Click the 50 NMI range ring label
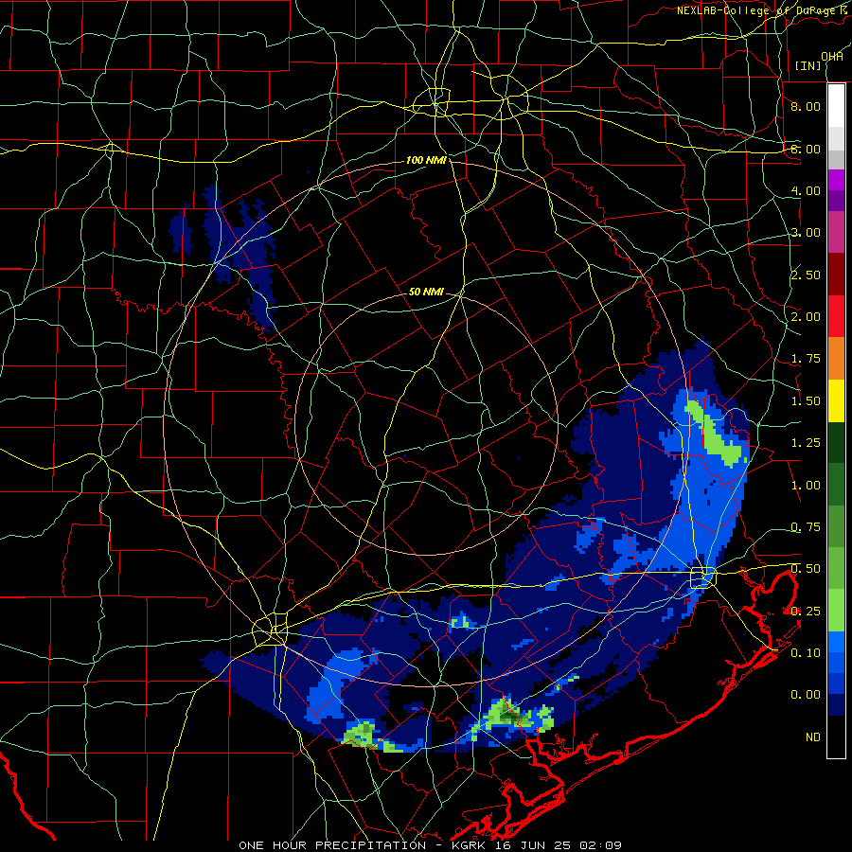 click(x=427, y=292)
